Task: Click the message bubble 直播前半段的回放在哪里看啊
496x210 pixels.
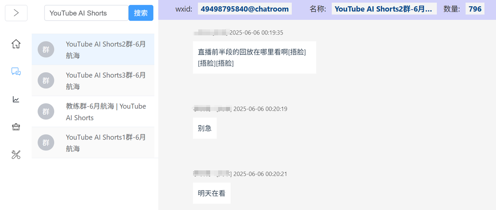Action: (x=255, y=57)
